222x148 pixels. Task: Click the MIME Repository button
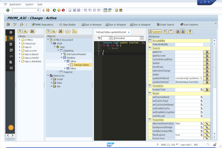click(42, 25)
